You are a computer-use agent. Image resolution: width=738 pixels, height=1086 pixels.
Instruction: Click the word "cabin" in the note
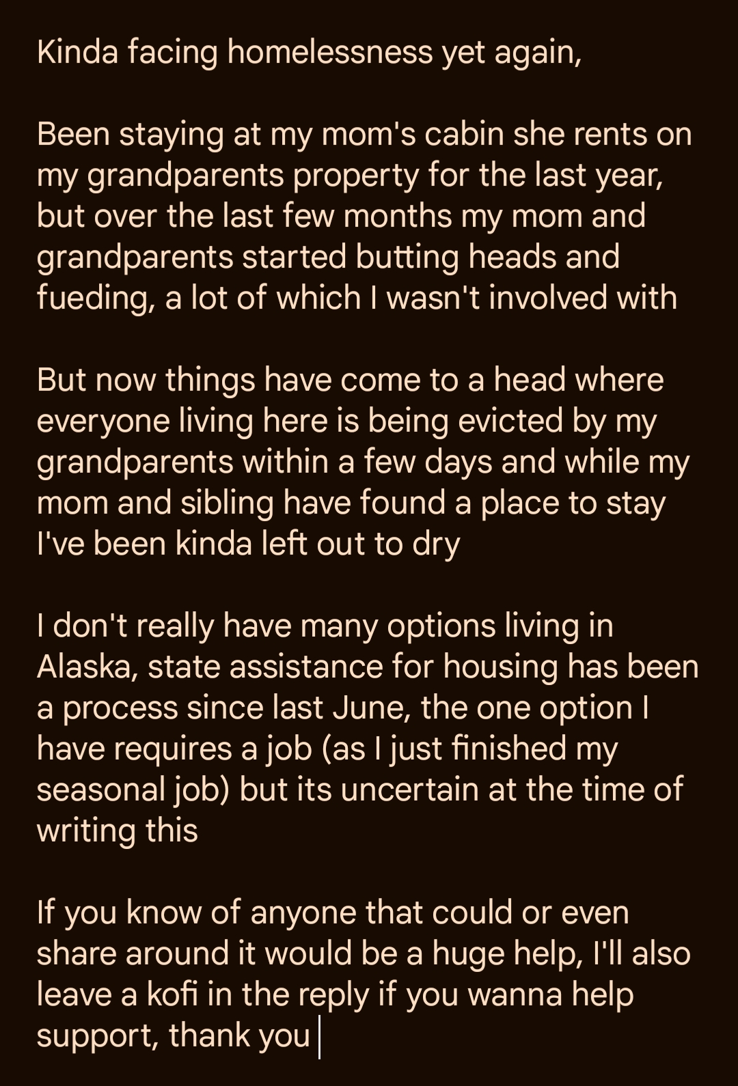tap(464, 134)
